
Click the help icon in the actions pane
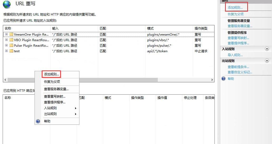point(223,79)
